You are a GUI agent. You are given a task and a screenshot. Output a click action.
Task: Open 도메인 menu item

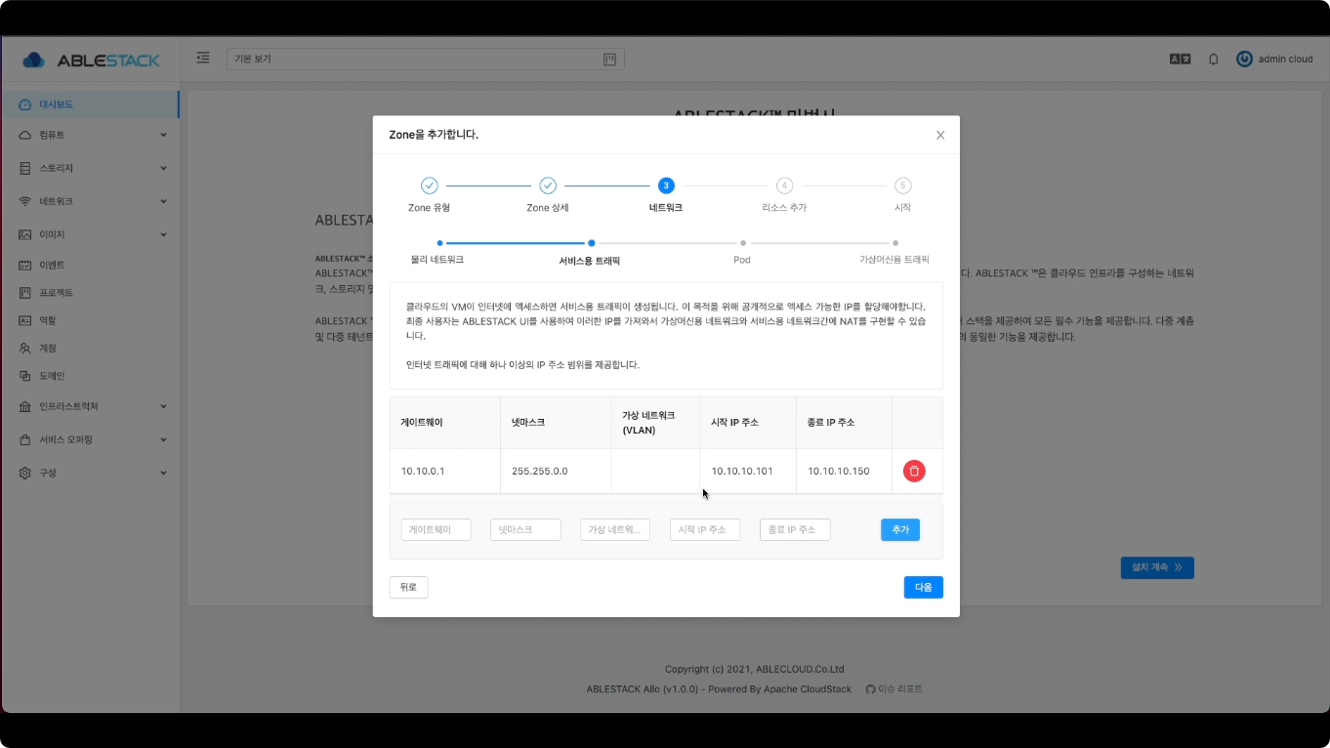point(90,376)
